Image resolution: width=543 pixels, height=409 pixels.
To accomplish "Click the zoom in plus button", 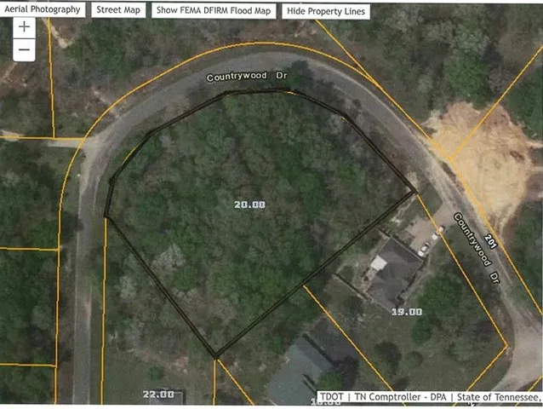I will pos(24,27).
